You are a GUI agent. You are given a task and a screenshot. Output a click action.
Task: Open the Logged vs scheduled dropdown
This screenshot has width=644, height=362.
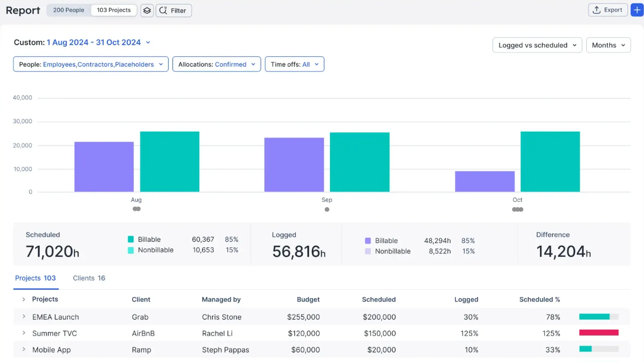click(537, 45)
